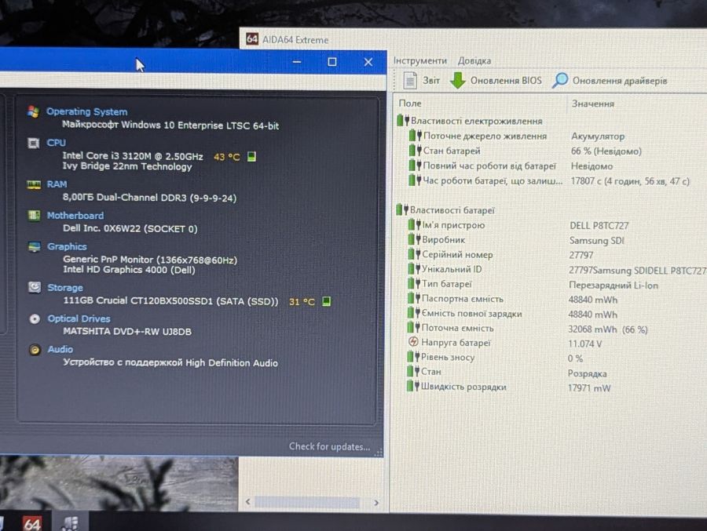Viewport: 707px width, 531px height.
Task: Click the Motherboard icon
Action: (34, 216)
